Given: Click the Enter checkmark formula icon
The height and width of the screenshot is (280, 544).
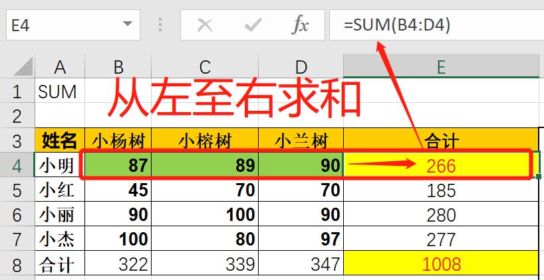Looking at the screenshot, I should [253, 25].
